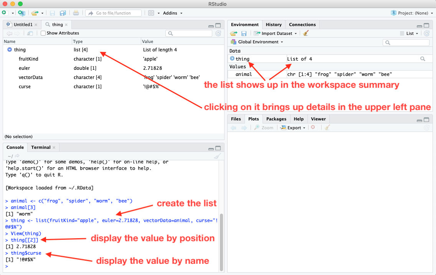Open the Terminal tab
436x275 pixels.
pyautogui.click(x=41, y=147)
